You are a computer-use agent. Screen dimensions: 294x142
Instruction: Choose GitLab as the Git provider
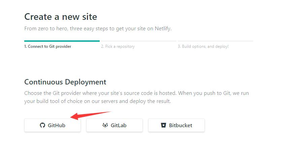(x=115, y=125)
